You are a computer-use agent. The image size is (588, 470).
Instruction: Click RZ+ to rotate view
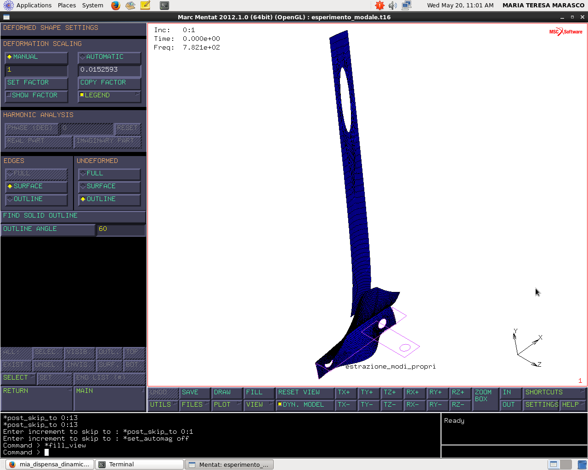click(x=460, y=392)
